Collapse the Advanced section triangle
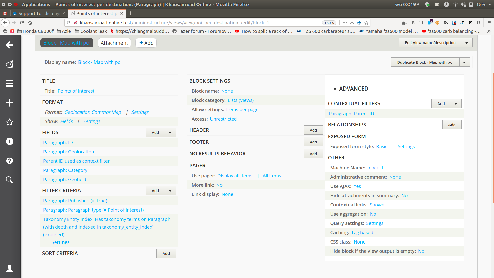This screenshot has height=278, width=494. tap(335, 89)
